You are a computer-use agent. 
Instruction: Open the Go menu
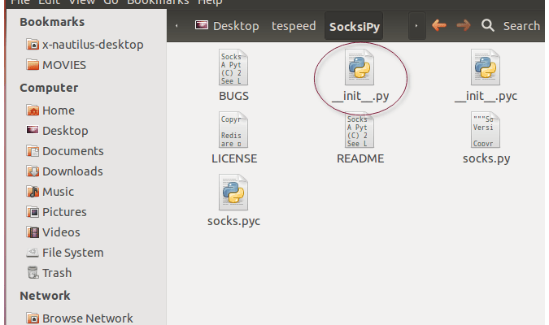(111, 2)
